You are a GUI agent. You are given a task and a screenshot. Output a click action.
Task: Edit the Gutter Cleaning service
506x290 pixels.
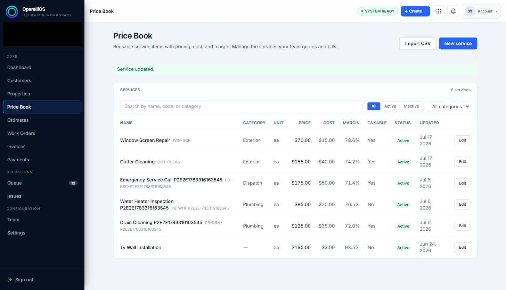[x=462, y=162]
